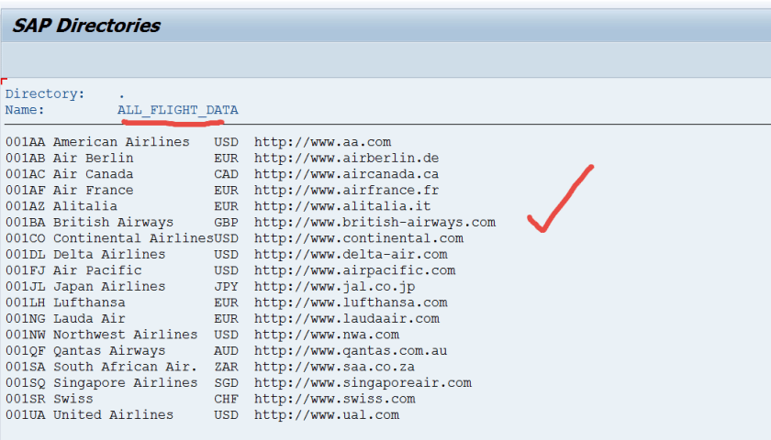This screenshot has height=440, width=771.
Task: Click the Name label
Action: point(25,110)
